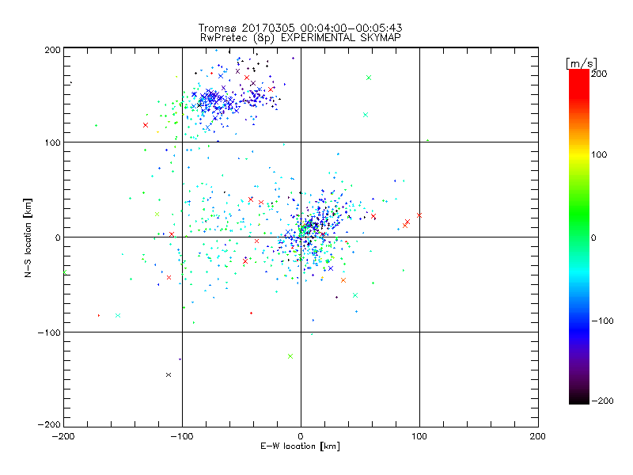The image size is (633, 475).
Task: Click the green X marker at top right
Action: [x=369, y=78]
